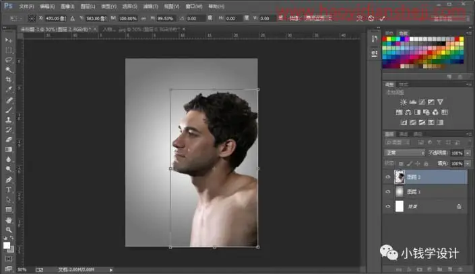Open the 图层(L) menu

(88, 6)
